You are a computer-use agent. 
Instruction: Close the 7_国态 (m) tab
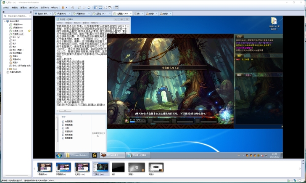(x=131, y=13)
